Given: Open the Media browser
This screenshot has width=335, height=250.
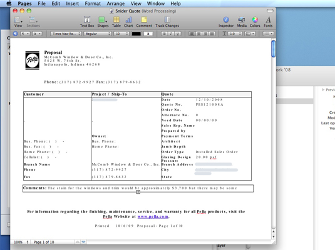Looking at the screenshot, I should 242,22.
